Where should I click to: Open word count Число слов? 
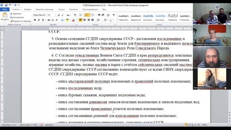28,125
